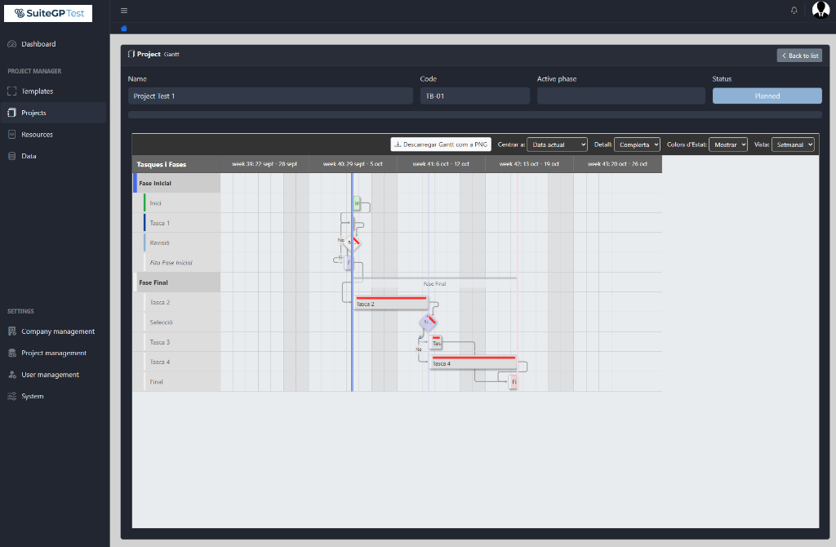Change the Vista dropdown from Setmanal
Image resolution: width=836 pixels, height=547 pixels.
click(x=793, y=145)
